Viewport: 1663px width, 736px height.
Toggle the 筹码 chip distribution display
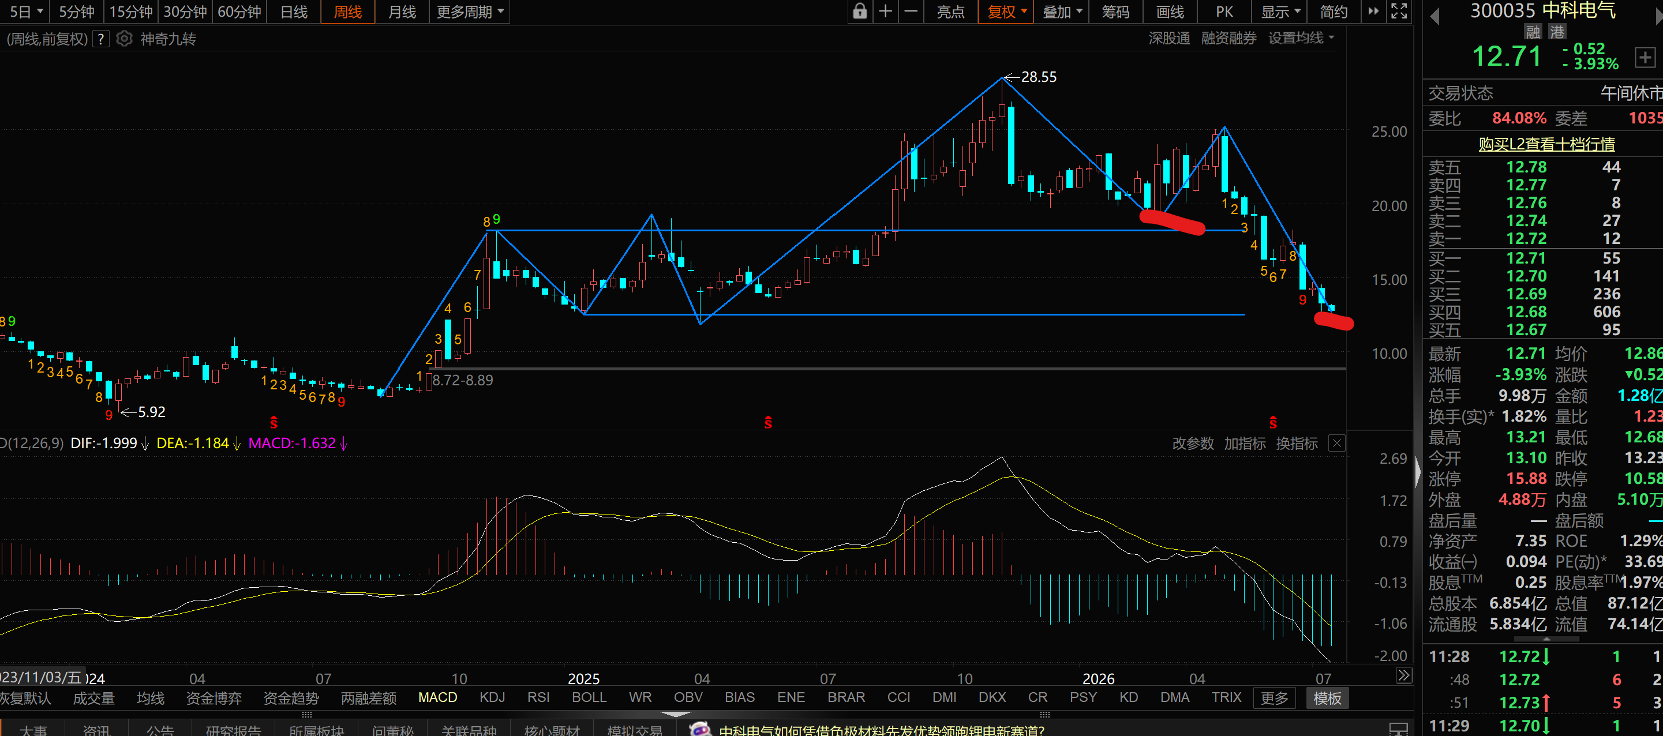pos(1115,12)
